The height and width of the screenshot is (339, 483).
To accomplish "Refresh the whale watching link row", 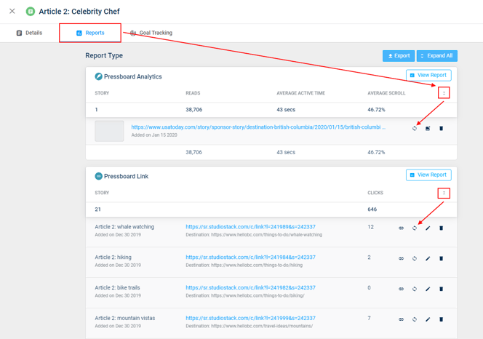I will tap(415, 228).
